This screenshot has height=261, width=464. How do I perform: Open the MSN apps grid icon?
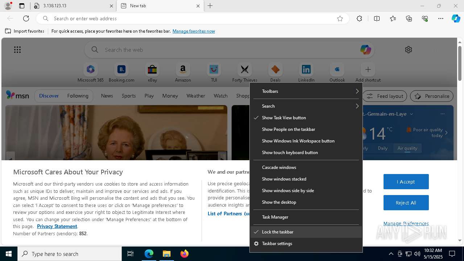coord(17,50)
